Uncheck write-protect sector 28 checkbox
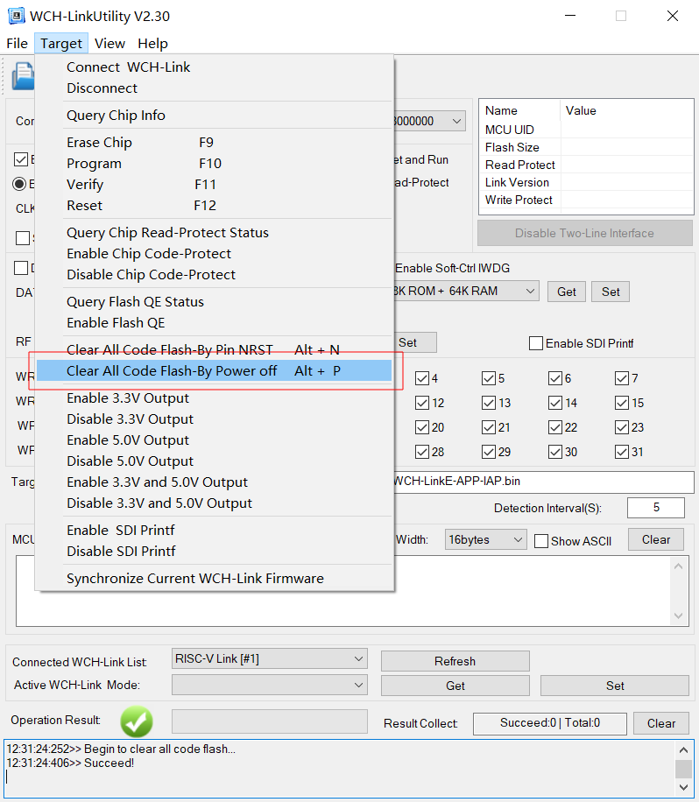 pyautogui.click(x=422, y=452)
